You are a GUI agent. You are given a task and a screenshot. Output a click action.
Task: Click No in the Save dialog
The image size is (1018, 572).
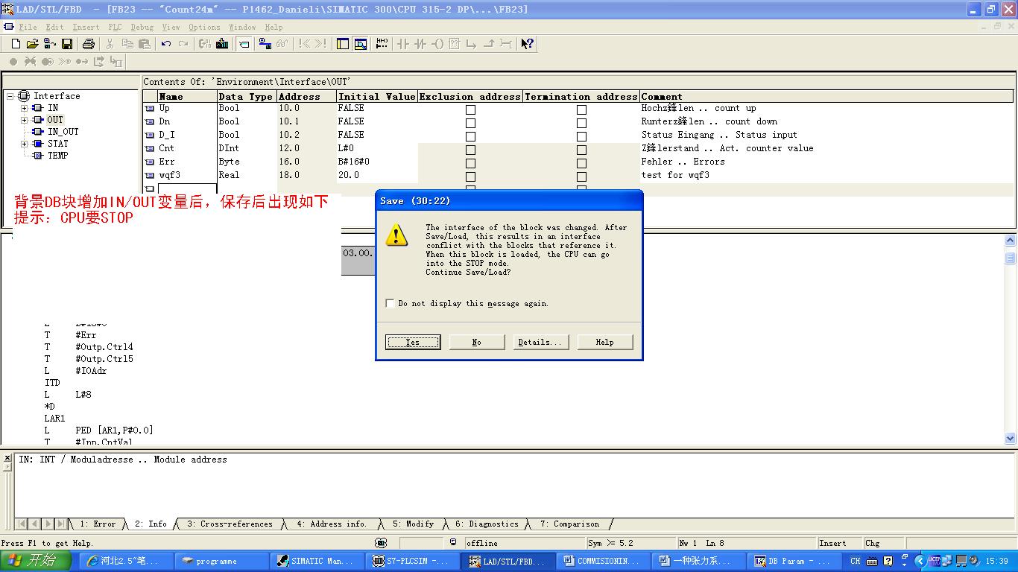point(477,342)
